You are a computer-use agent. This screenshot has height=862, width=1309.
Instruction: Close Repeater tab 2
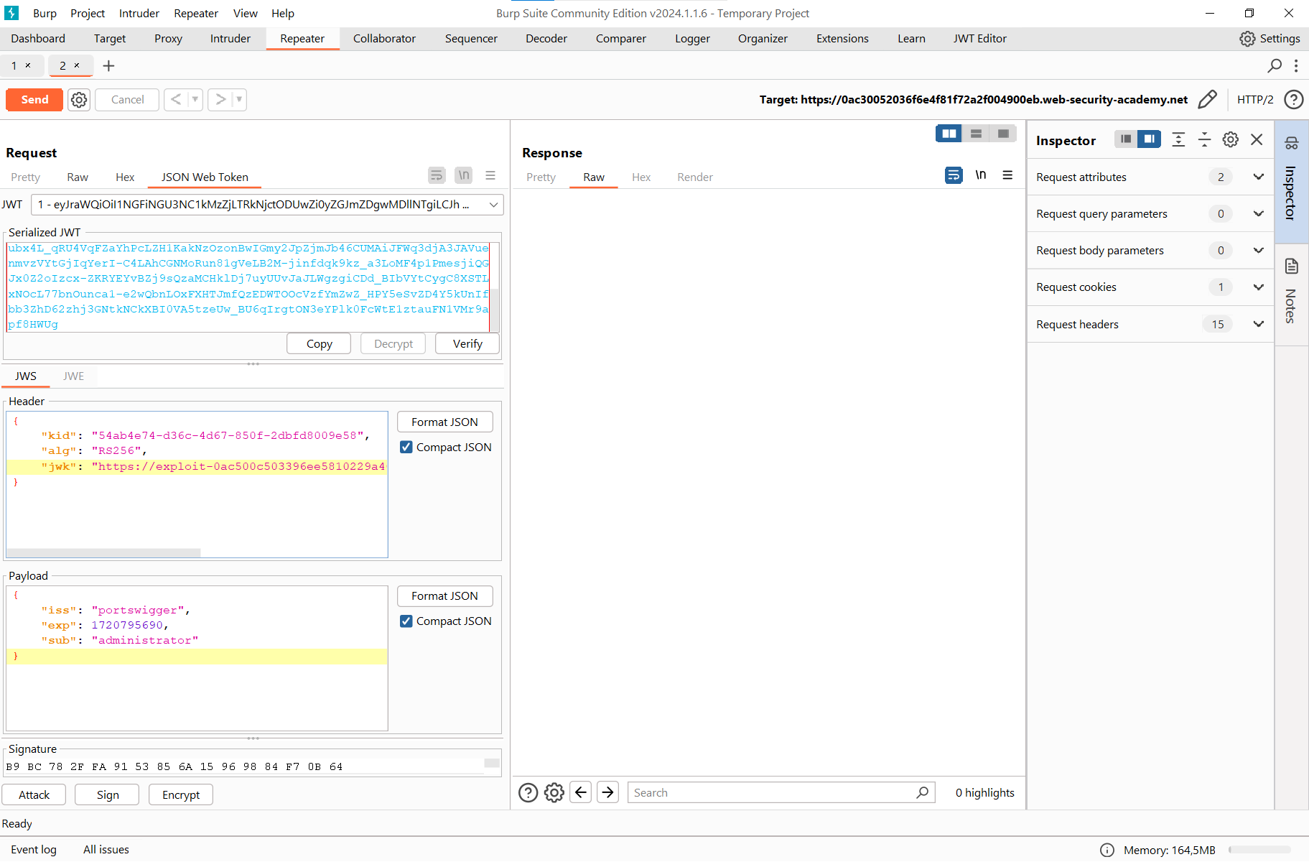pyautogui.click(x=77, y=65)
